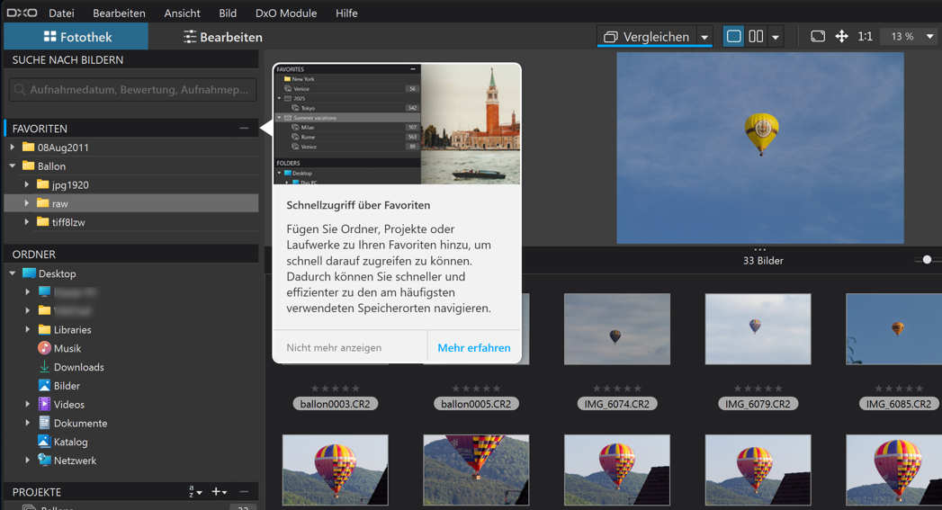Open the Bearbeiten menu in menu bar
942x510 pixels.
(119, 13)
